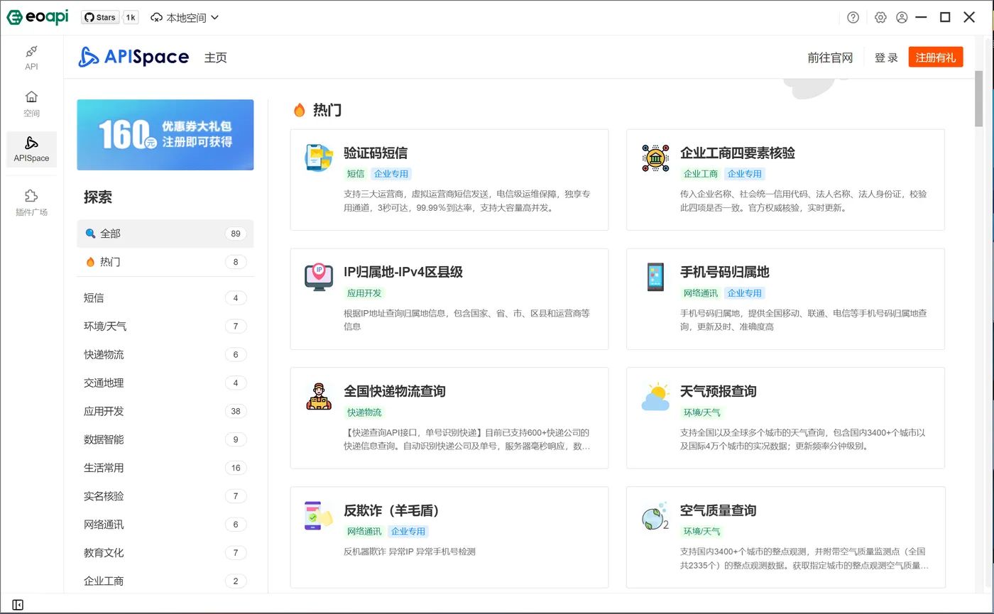Open the 企业工商四要素核验 title
The image size is (994, 614).
[738, 153]
